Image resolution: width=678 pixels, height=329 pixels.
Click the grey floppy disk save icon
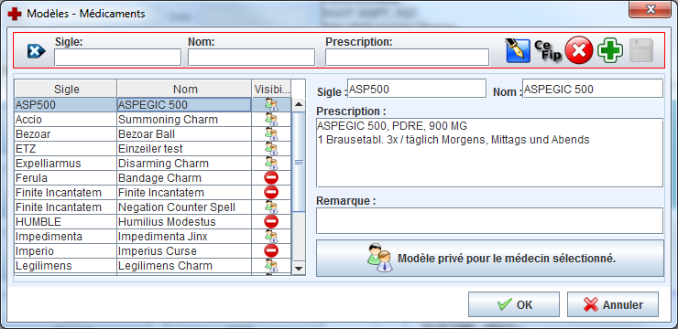click(x=641, y=51)
